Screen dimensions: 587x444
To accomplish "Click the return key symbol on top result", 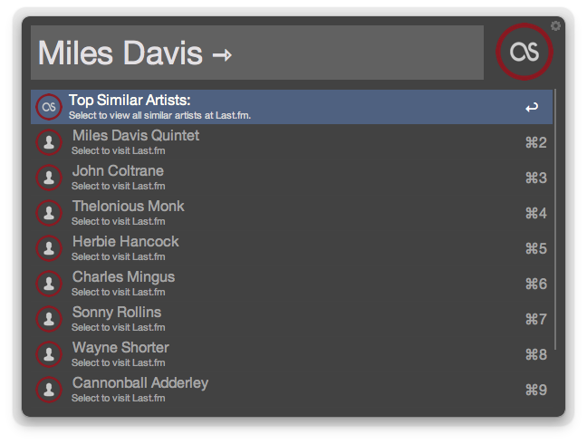I will click(x=532, y=108).
